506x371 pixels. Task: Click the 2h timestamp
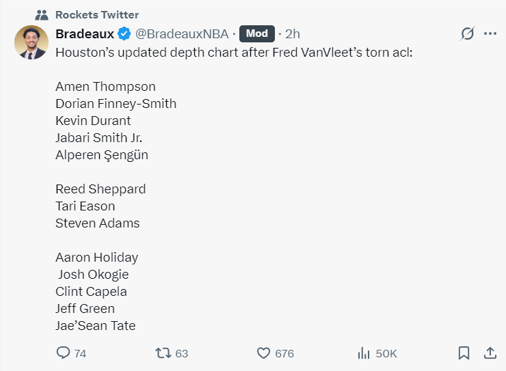point(293,33)
